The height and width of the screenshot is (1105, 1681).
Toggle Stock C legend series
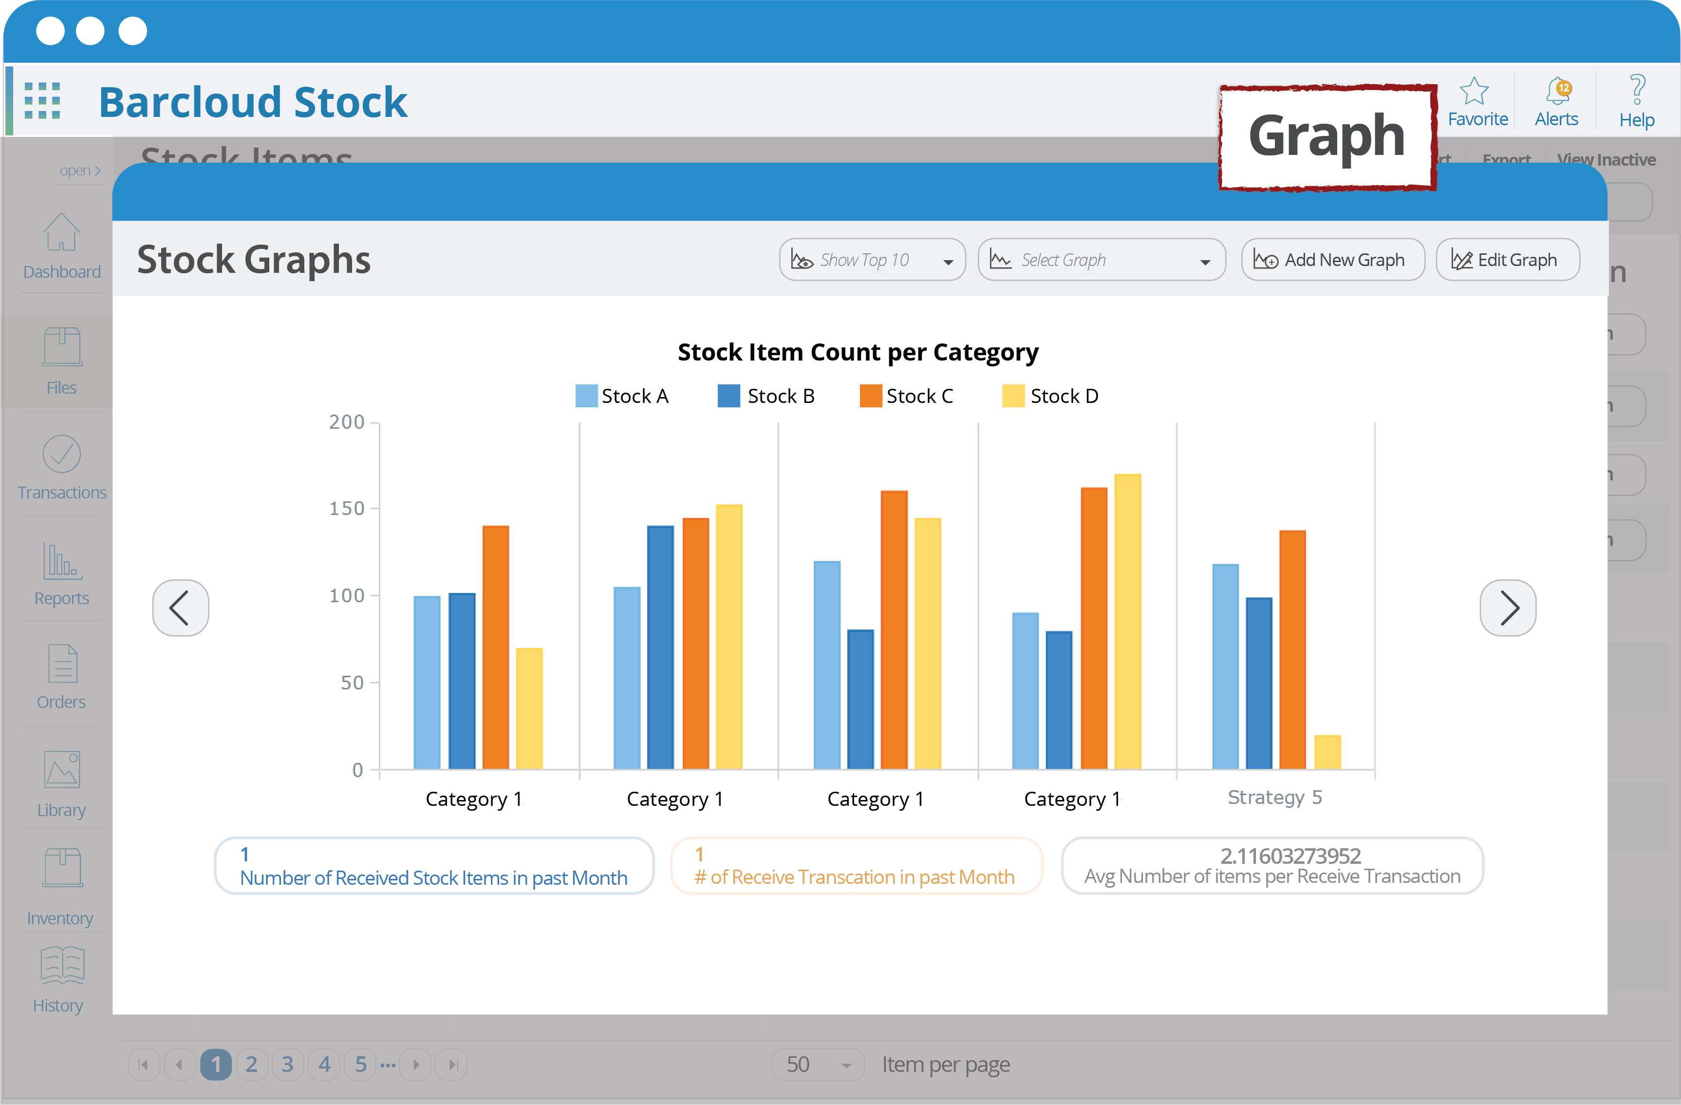click(907, 397)
